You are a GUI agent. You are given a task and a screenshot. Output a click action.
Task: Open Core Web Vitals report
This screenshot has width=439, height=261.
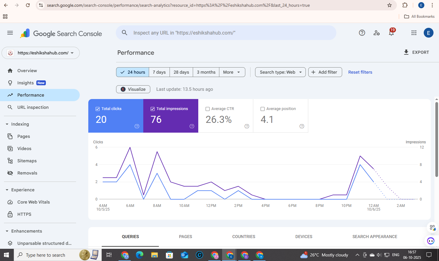pyautogui.click(x=33, y=202)
